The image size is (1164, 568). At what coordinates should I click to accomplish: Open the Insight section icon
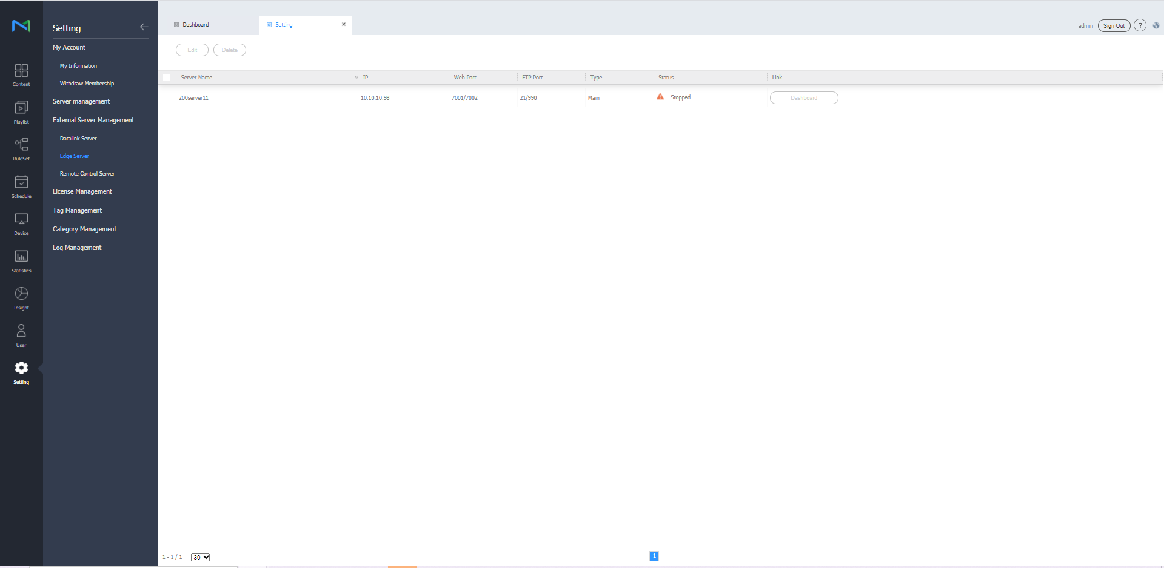(x=21, y=298)
